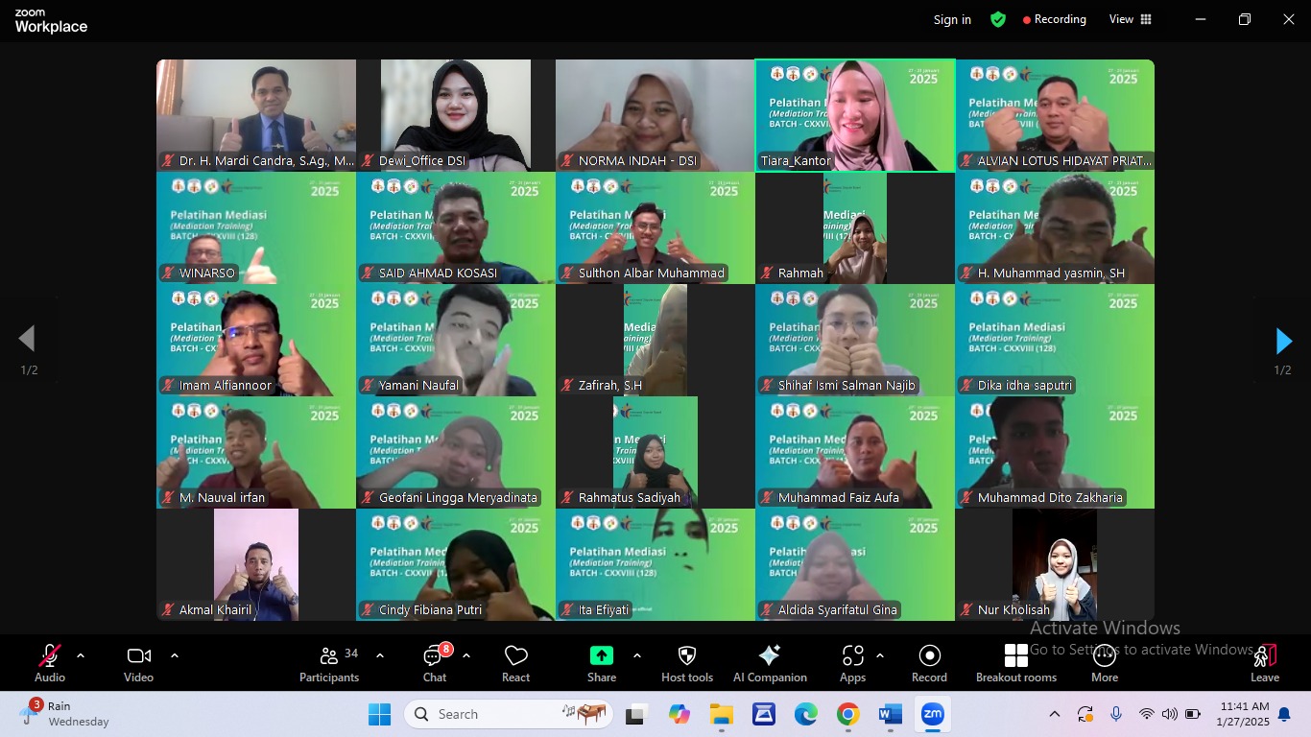Image resolution: width=1311 pixels, height=737 pixels.
Task: Open the Participants panel
Action: [329, 662]
